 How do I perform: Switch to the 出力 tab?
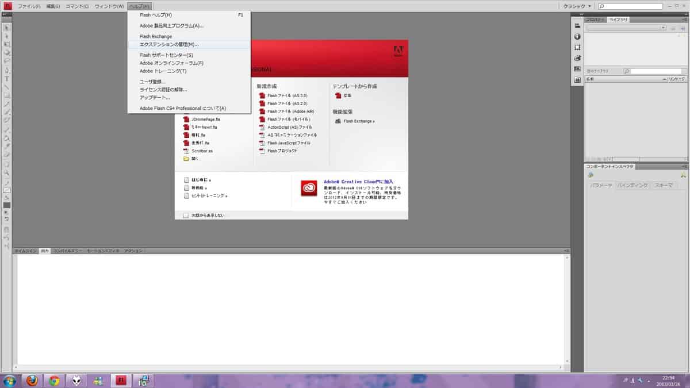coord(45,251)
